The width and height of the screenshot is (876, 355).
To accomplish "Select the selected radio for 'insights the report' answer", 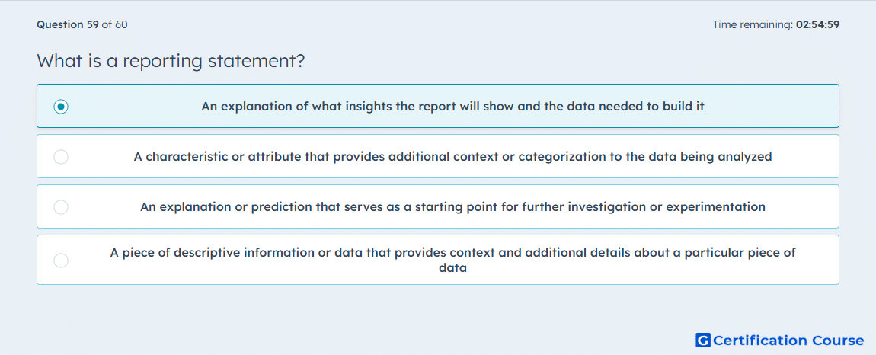I will point(61,106).
